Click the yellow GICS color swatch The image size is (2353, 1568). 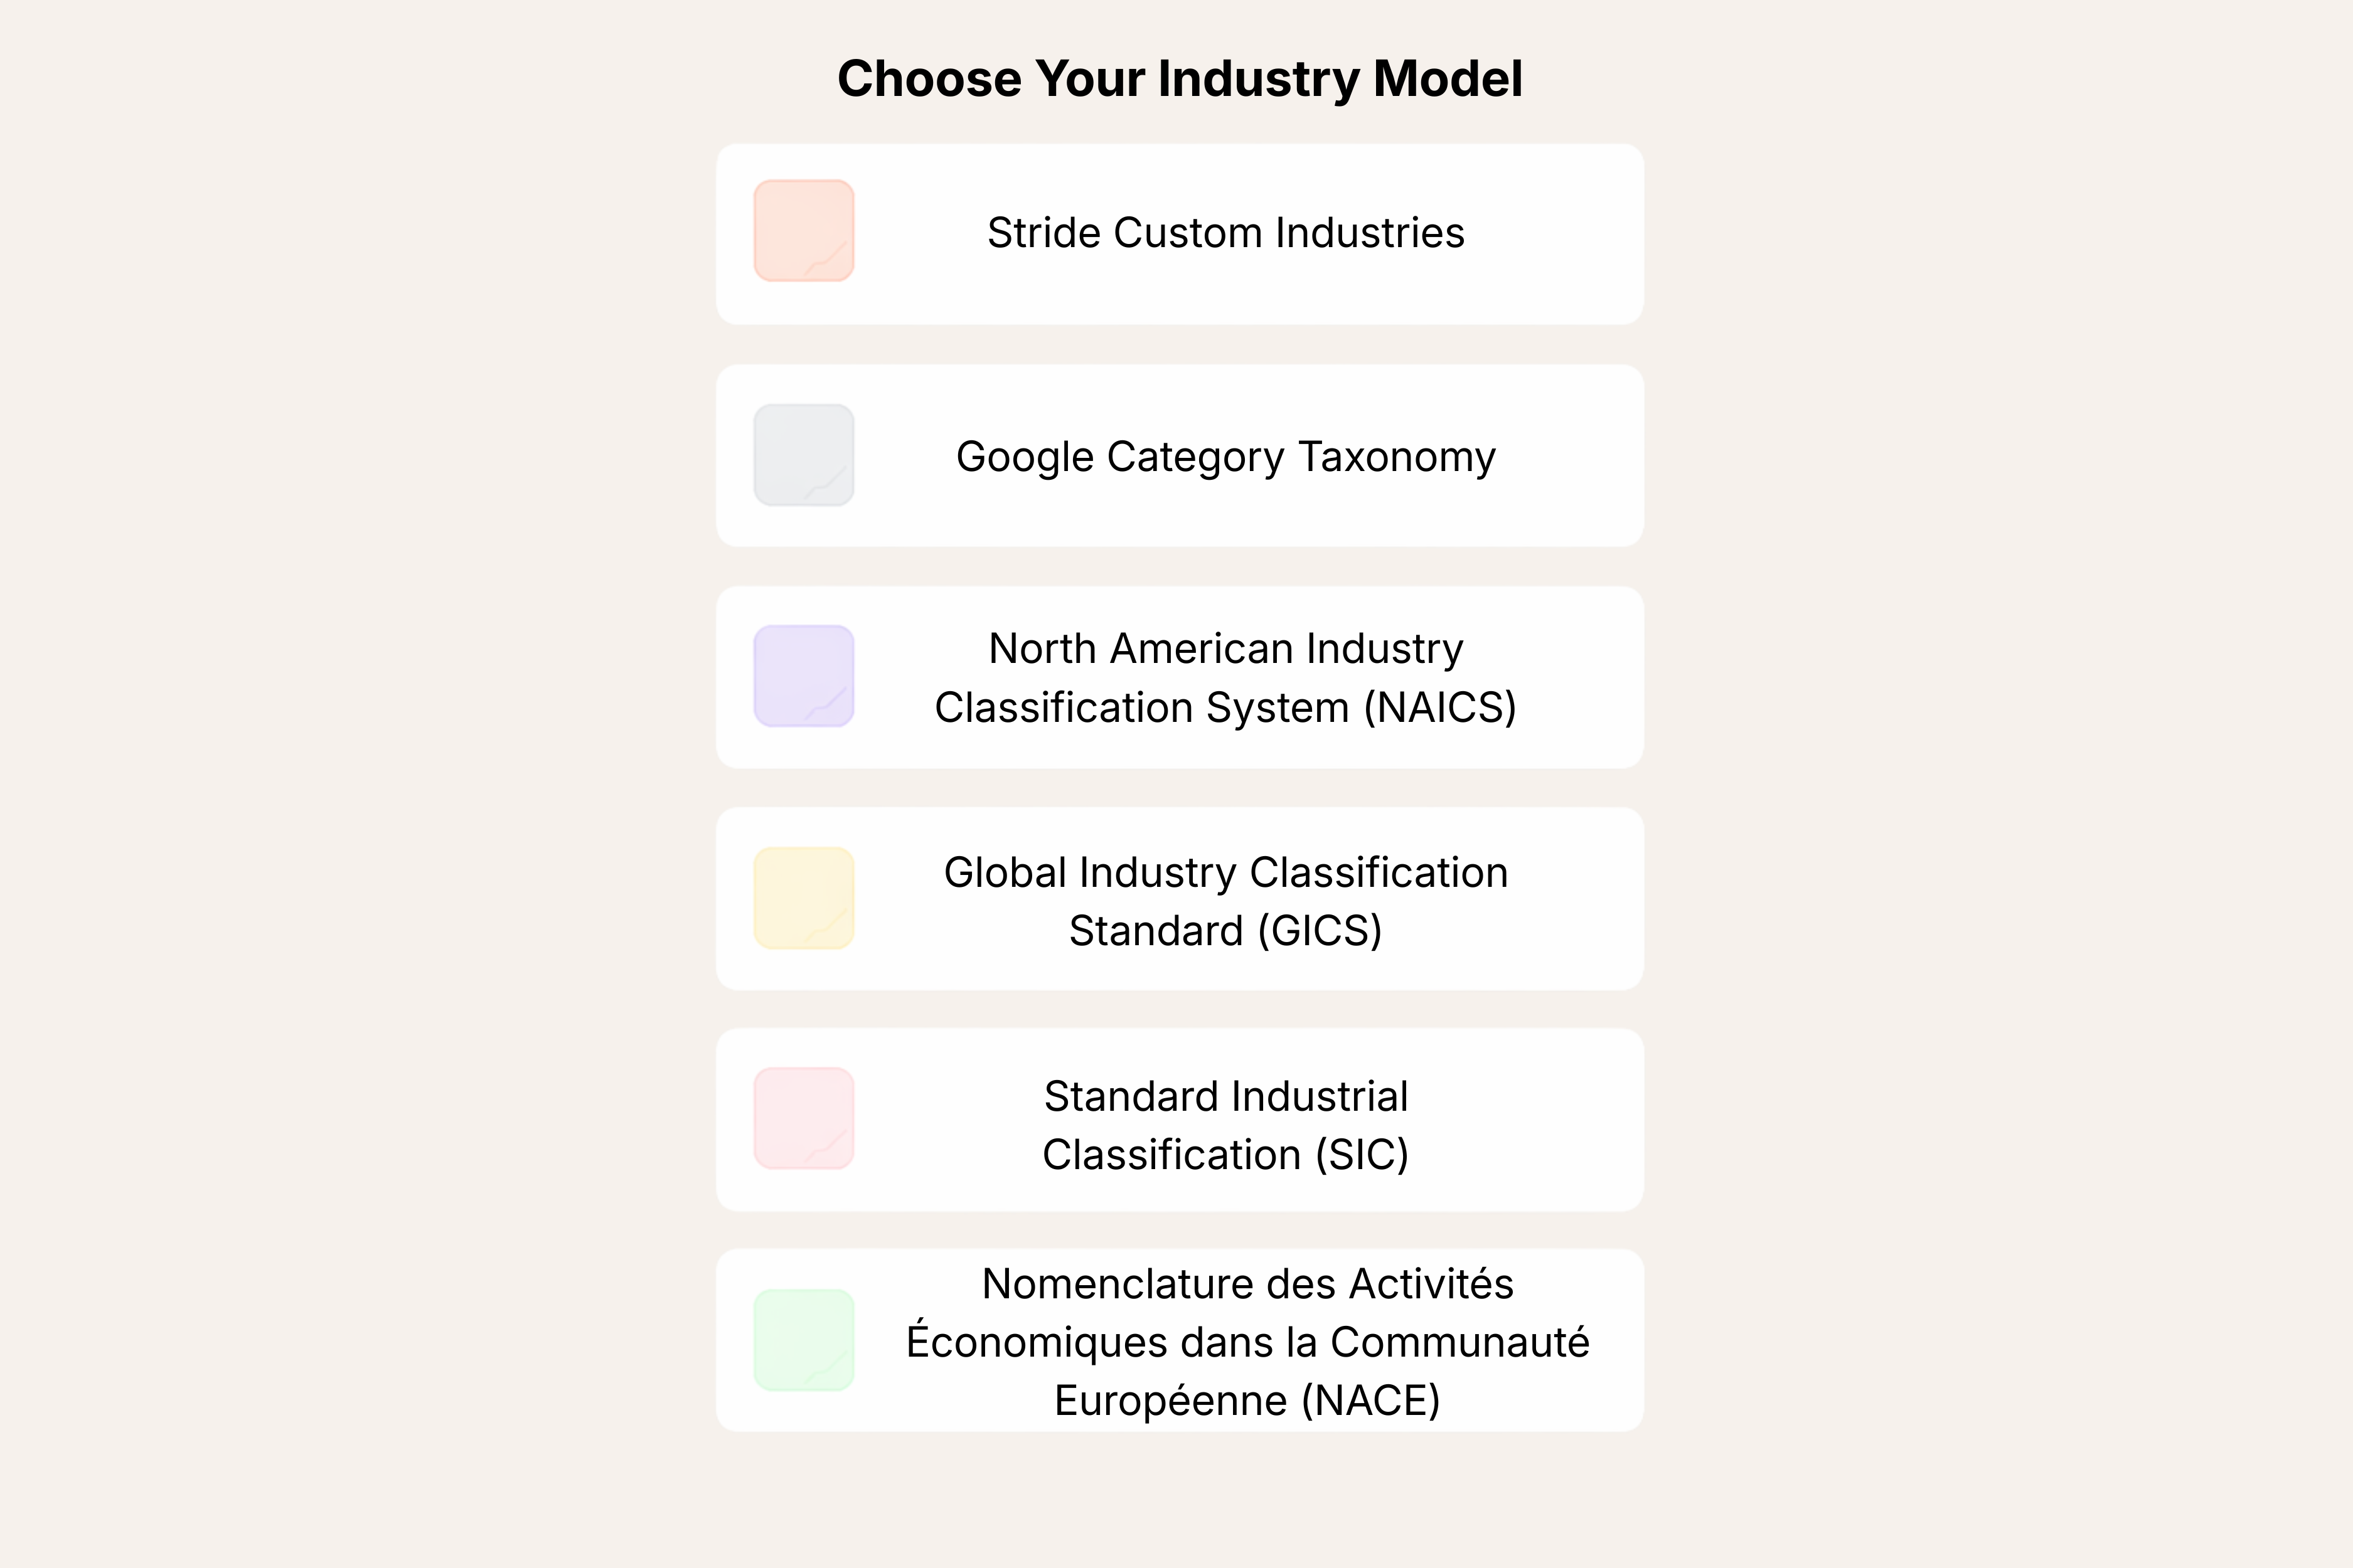[803, 897]
